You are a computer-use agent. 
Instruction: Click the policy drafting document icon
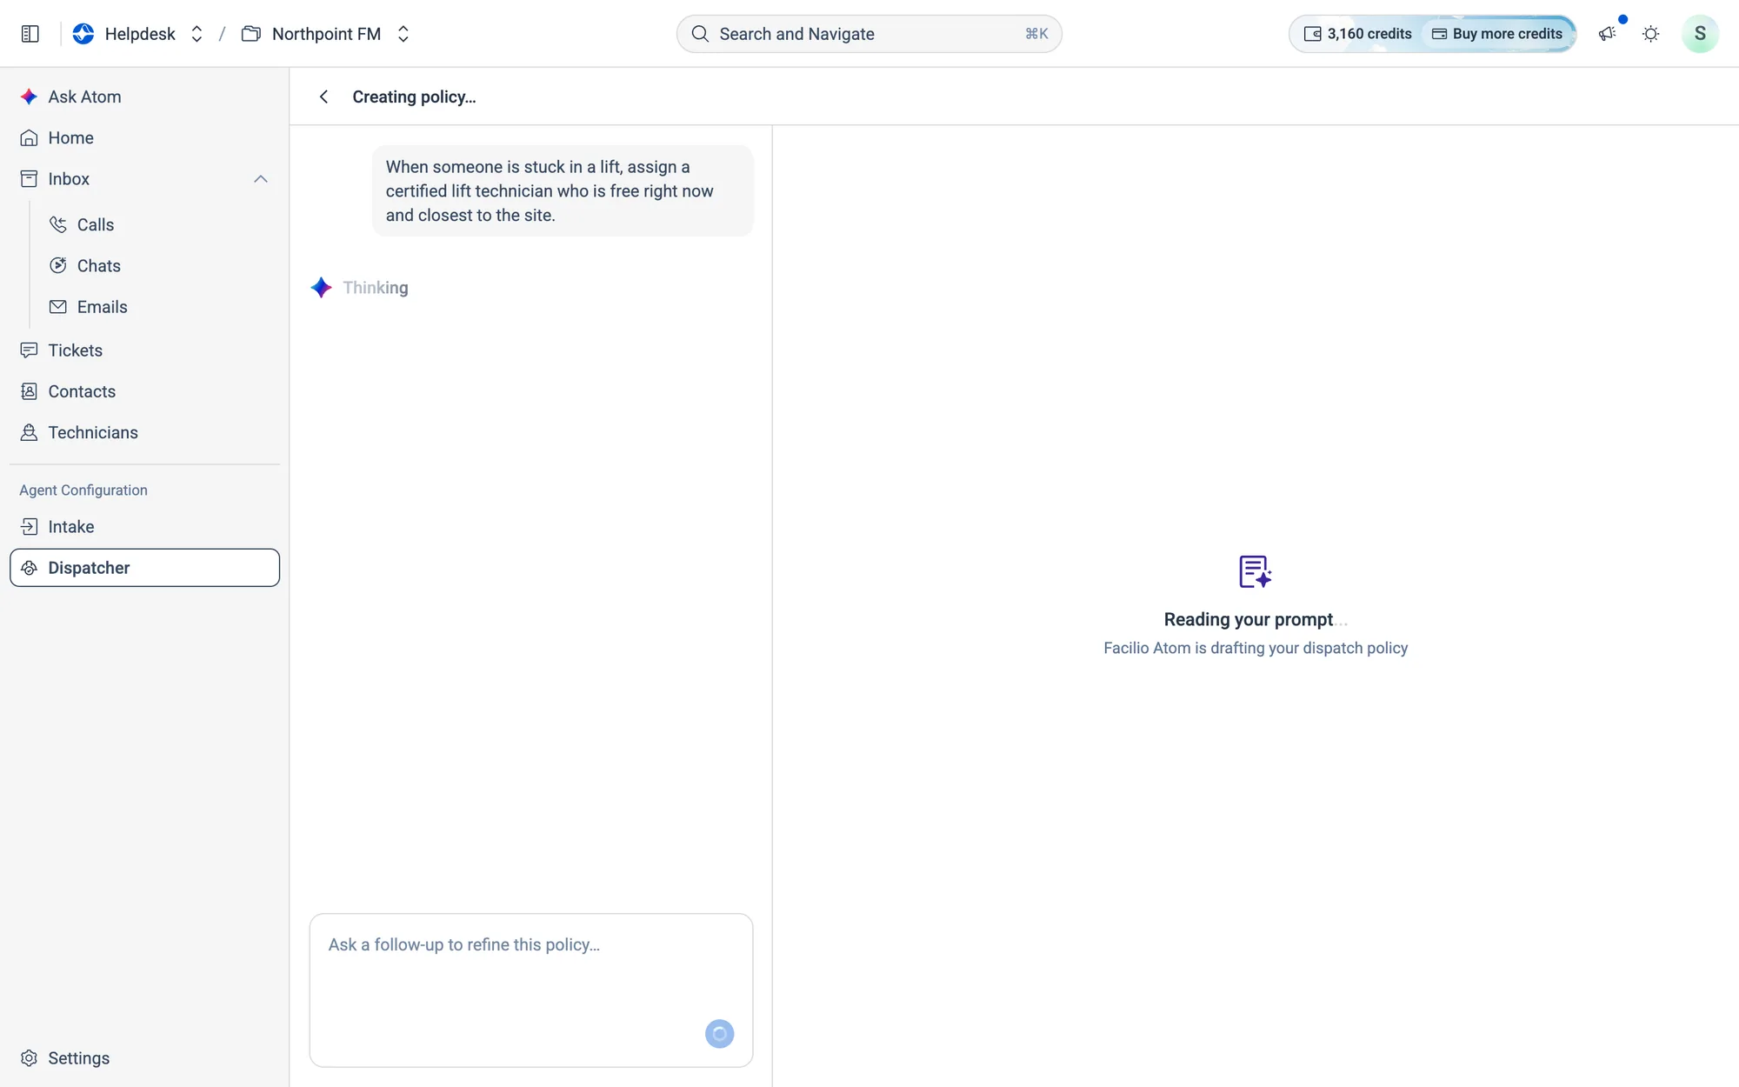(x=1255, y=572)
